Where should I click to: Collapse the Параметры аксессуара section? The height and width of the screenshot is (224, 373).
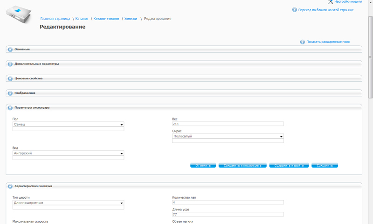(10, 108)
